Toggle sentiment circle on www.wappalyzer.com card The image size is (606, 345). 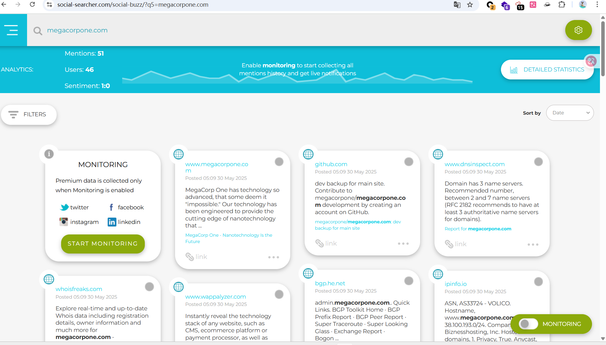(279, 294)
